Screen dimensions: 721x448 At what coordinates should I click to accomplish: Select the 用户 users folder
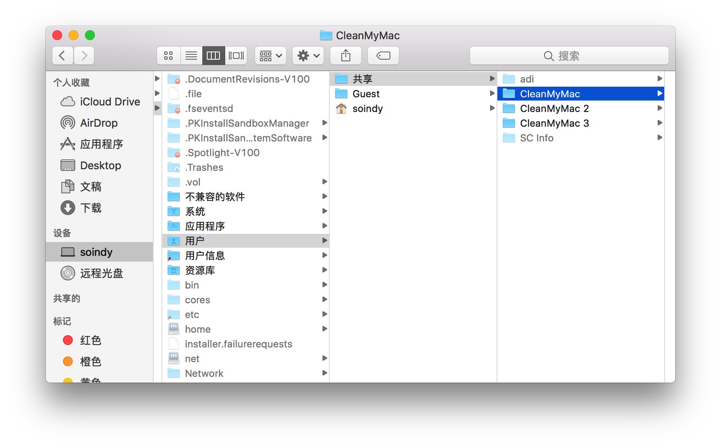click(245, 241)
